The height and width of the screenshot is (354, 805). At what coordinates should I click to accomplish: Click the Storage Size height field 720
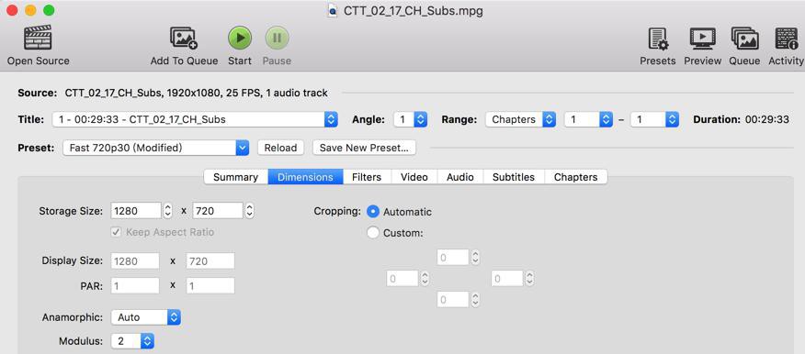click(x=218, y=211)
